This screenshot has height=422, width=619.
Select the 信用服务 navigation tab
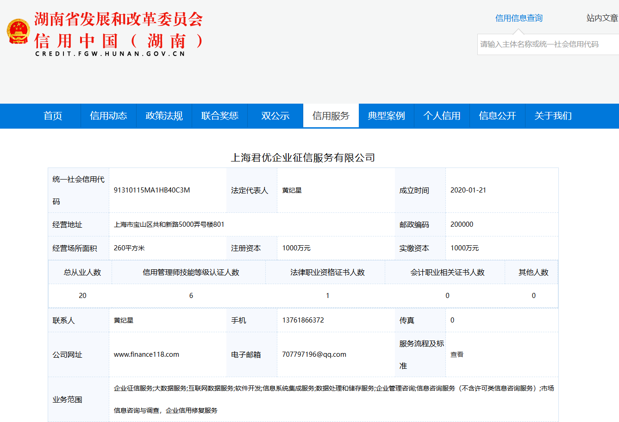click(331, 116)
